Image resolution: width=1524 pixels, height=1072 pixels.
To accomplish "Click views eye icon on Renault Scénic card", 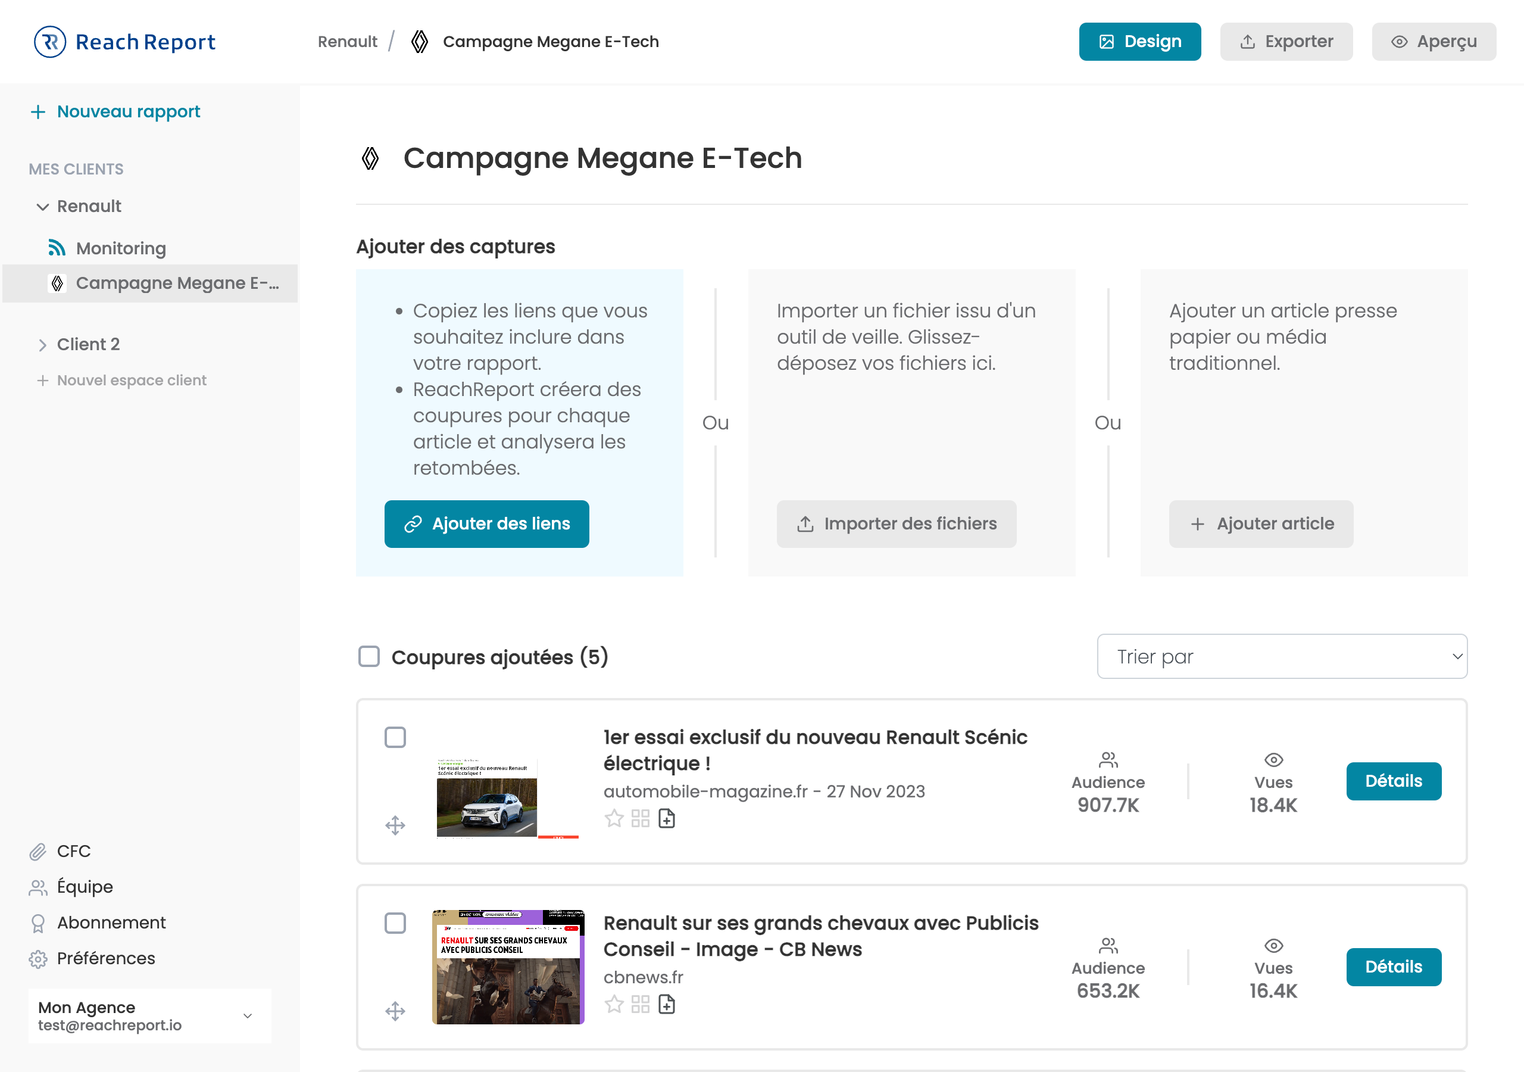I will click(x=1273, y=759).
